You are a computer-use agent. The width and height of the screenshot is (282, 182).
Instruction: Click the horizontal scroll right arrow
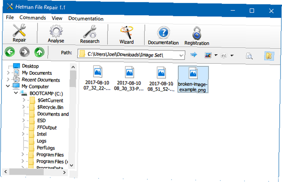coord(64,172)
